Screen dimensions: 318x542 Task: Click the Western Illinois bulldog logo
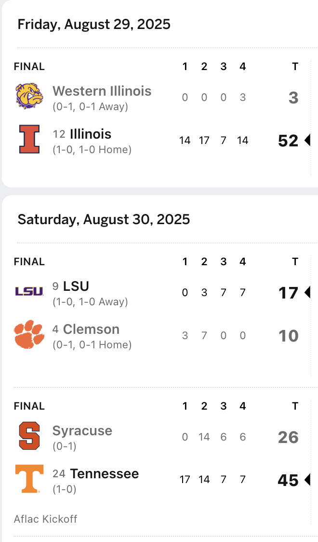(29, 96)
